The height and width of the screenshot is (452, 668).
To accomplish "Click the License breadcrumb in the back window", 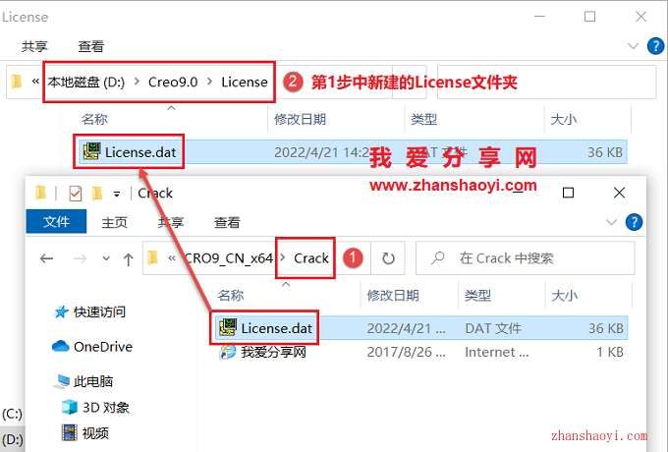I will pyautogui.click(x=244, y=82).
